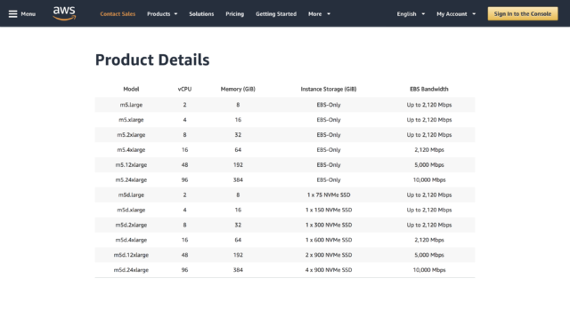Select the m5.24xlarge model cell
Screen dimensions: 570x326
tap(131, 179)
